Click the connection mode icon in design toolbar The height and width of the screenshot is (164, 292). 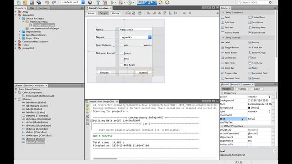click(134, 13)
